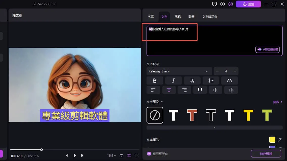The height and width of the screenshot is (161, 287).
Task: Click the AI智慧撰稿 button
Action: (267, 49)
